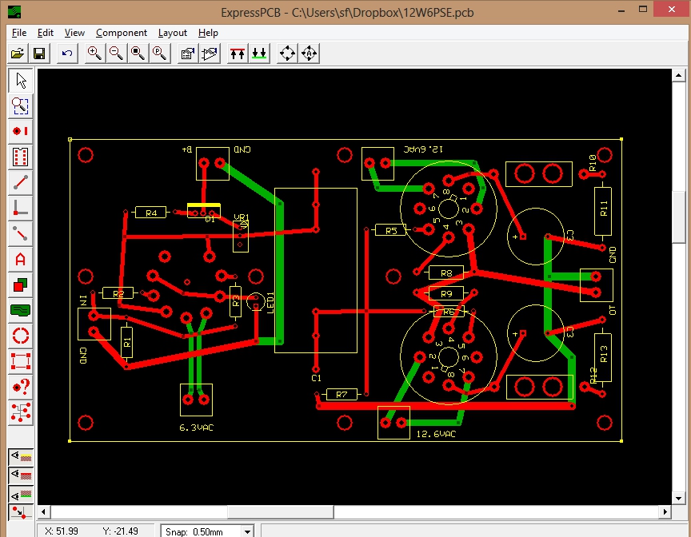Image resolution: width=691 pixels, height=537 pixels.
Task: Zoom in with the plus magnifier
Action: pos(94,54)
